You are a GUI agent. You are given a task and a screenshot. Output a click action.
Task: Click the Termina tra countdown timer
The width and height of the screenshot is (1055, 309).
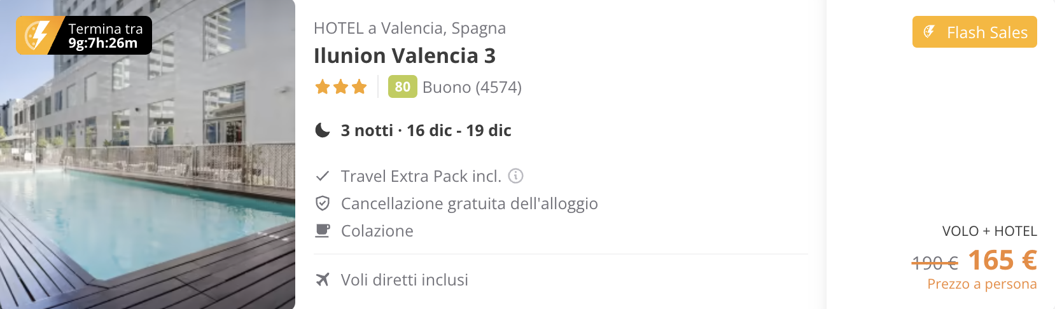[x=84, y=36]
